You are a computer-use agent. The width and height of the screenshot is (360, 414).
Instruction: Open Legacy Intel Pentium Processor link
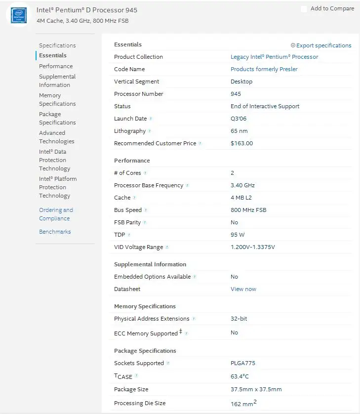click(274, 57)
